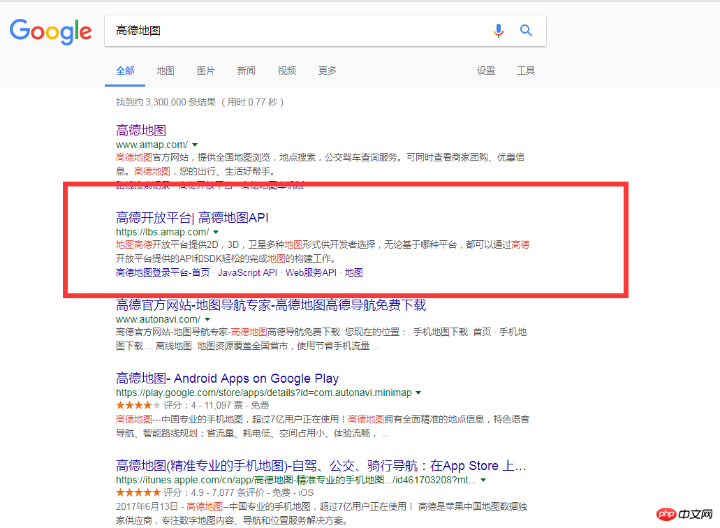Click the magnifier search button
720x528 pixels.
tap(527, 31)
